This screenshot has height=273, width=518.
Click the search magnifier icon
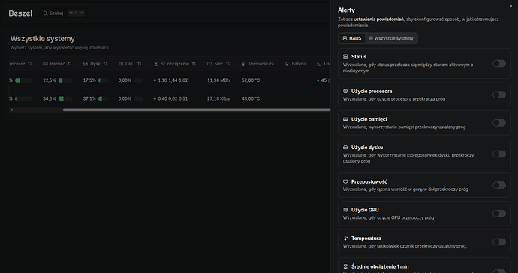pyautogui.click(x=45, y=13)
